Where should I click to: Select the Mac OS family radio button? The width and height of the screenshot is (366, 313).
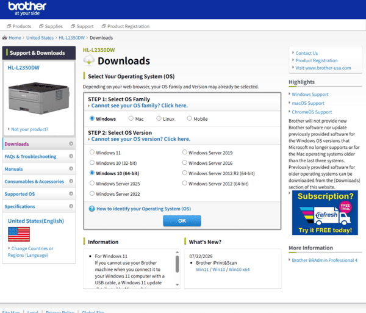point(131,118)
